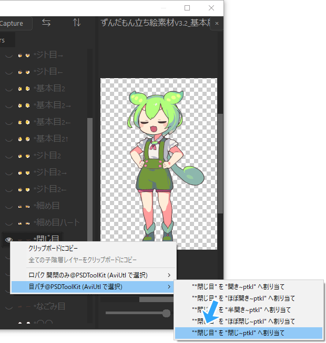Assign *閉じ目 to 開き~ptkl
This screenshot has width=326, height=343.
249,287
